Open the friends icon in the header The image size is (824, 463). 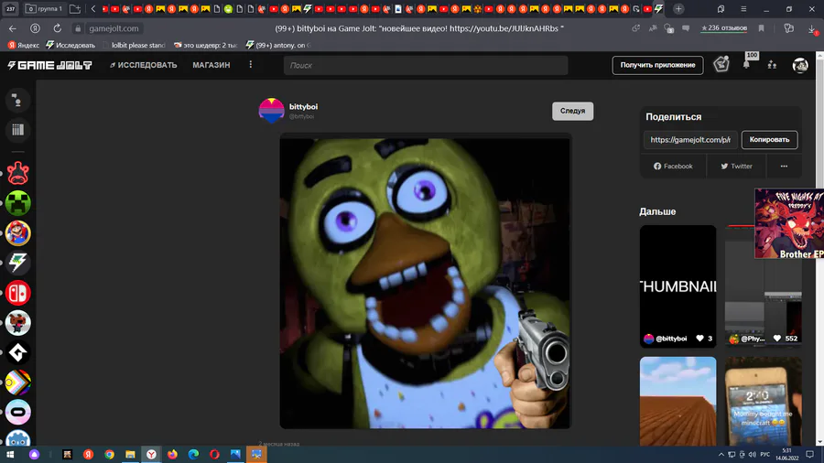click(x=772, y=65)
